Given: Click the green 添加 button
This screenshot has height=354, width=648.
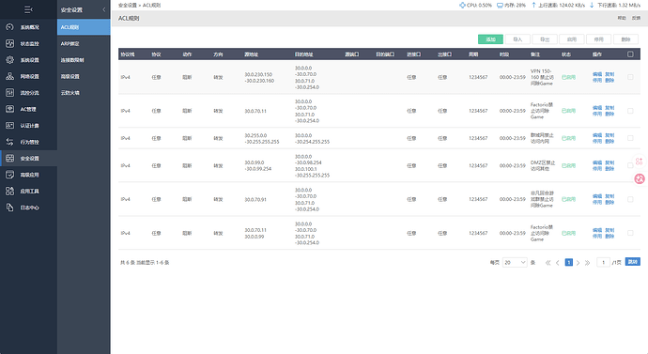Looking at the screenshot, I should [490, 39].
